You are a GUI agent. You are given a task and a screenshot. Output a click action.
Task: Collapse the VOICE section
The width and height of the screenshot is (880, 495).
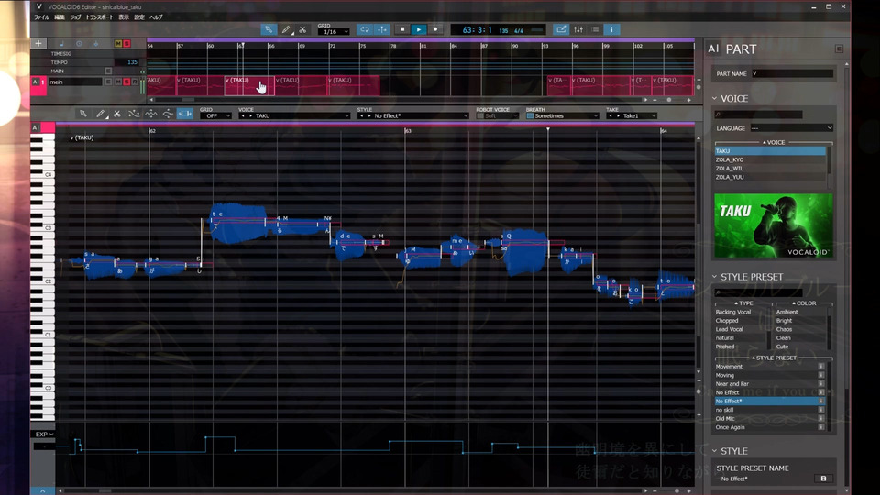coord(714,99)
